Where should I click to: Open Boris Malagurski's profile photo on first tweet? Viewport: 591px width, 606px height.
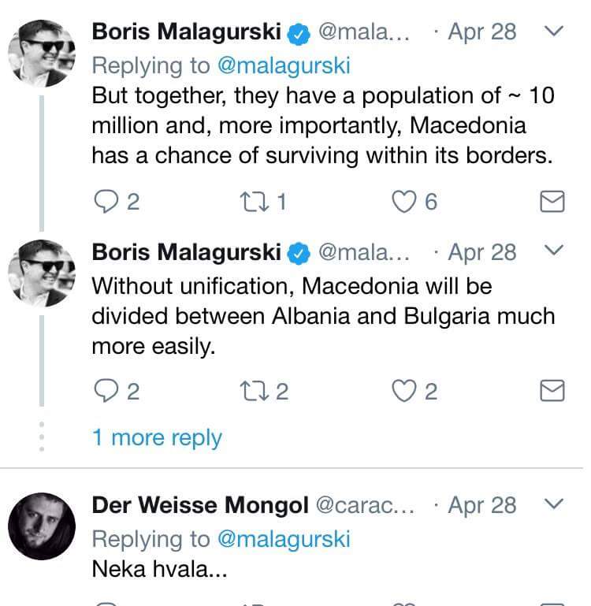click(x=42, y=54)
